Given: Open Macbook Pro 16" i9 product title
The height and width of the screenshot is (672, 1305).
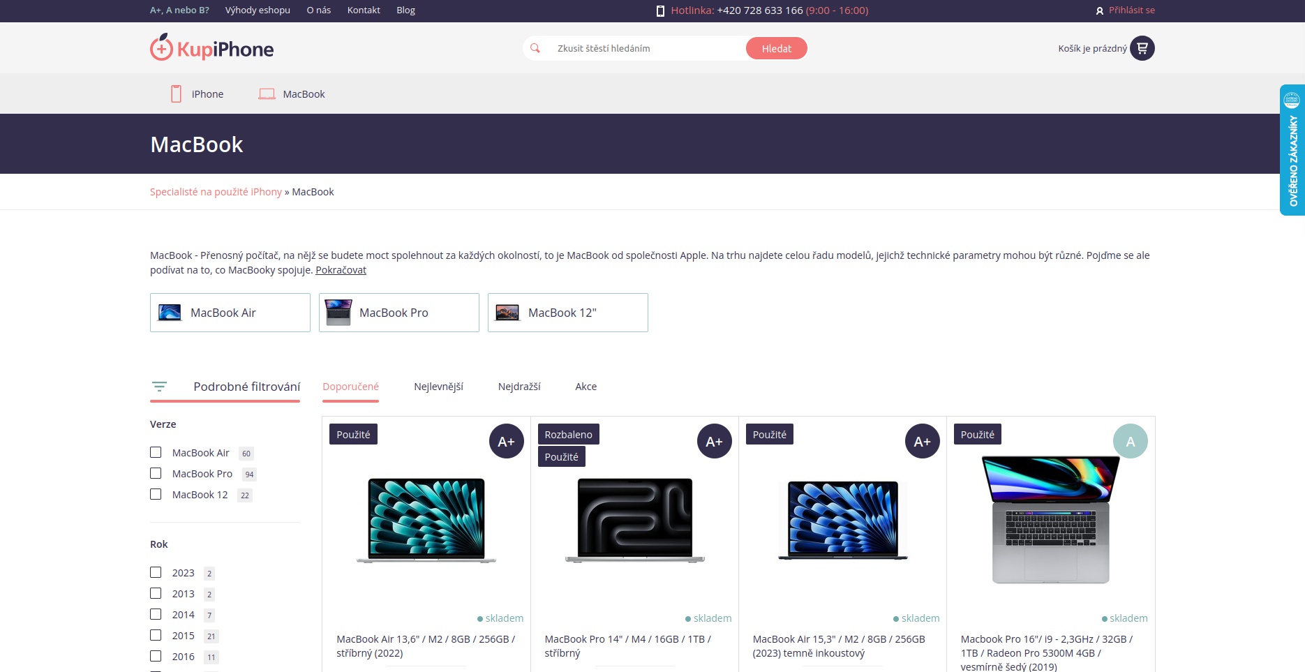Looking at the screenshot, I should click(1047, 653).
